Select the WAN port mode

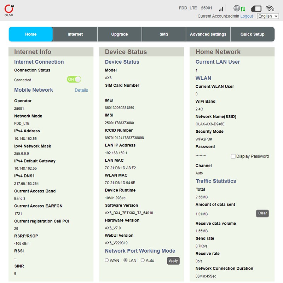pyautogui.click(x=107, y=260)
